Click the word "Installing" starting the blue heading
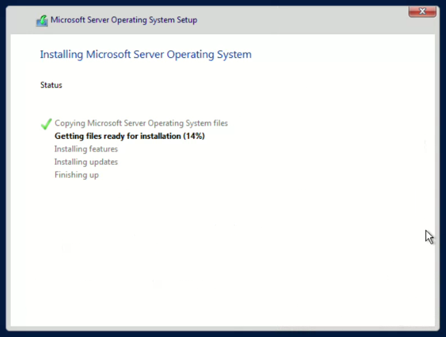Image resolution: width=446 pixels, height=337 pixels. 62,55
